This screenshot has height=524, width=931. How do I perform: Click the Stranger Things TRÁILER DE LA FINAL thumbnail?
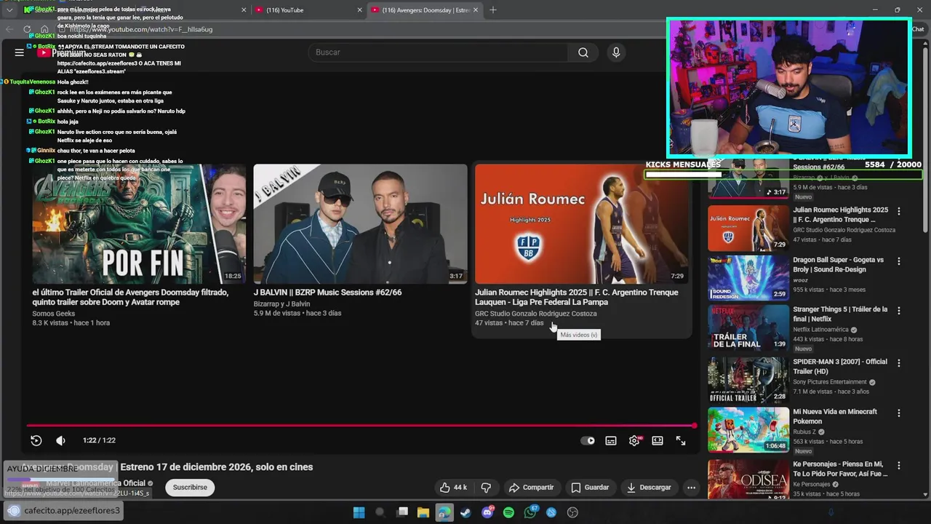748,327
